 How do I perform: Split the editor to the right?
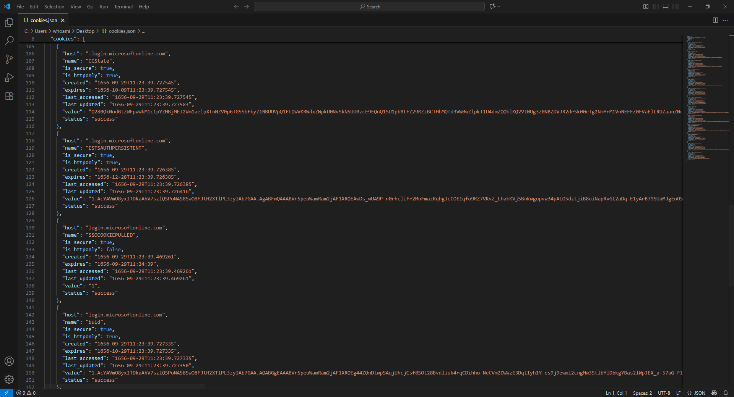coord(715,20)
